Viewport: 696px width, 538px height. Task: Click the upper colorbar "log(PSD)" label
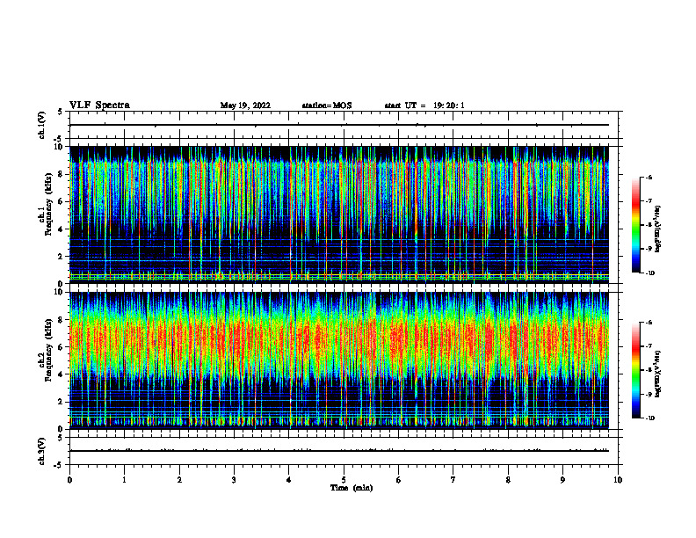pos(658,229)
